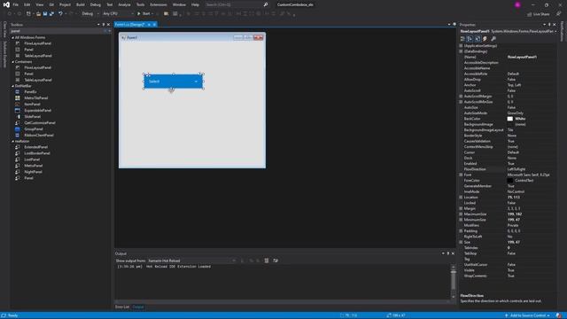This screenshot has height=319, width=567.
Task: Collapse the Containers toolbox group
Action: tap(13, 62)
